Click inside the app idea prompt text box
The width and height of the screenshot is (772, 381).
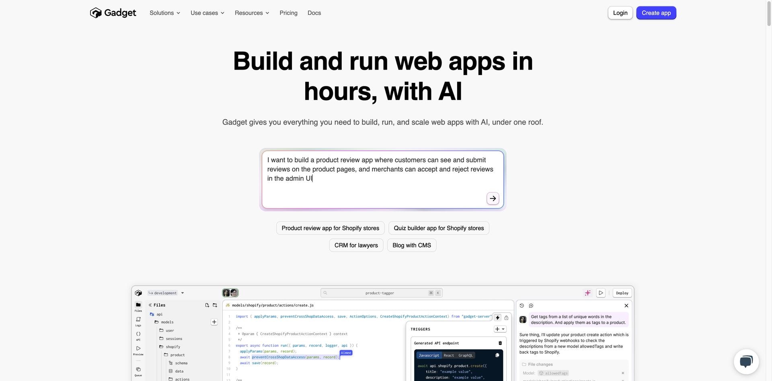coord(383,180)
